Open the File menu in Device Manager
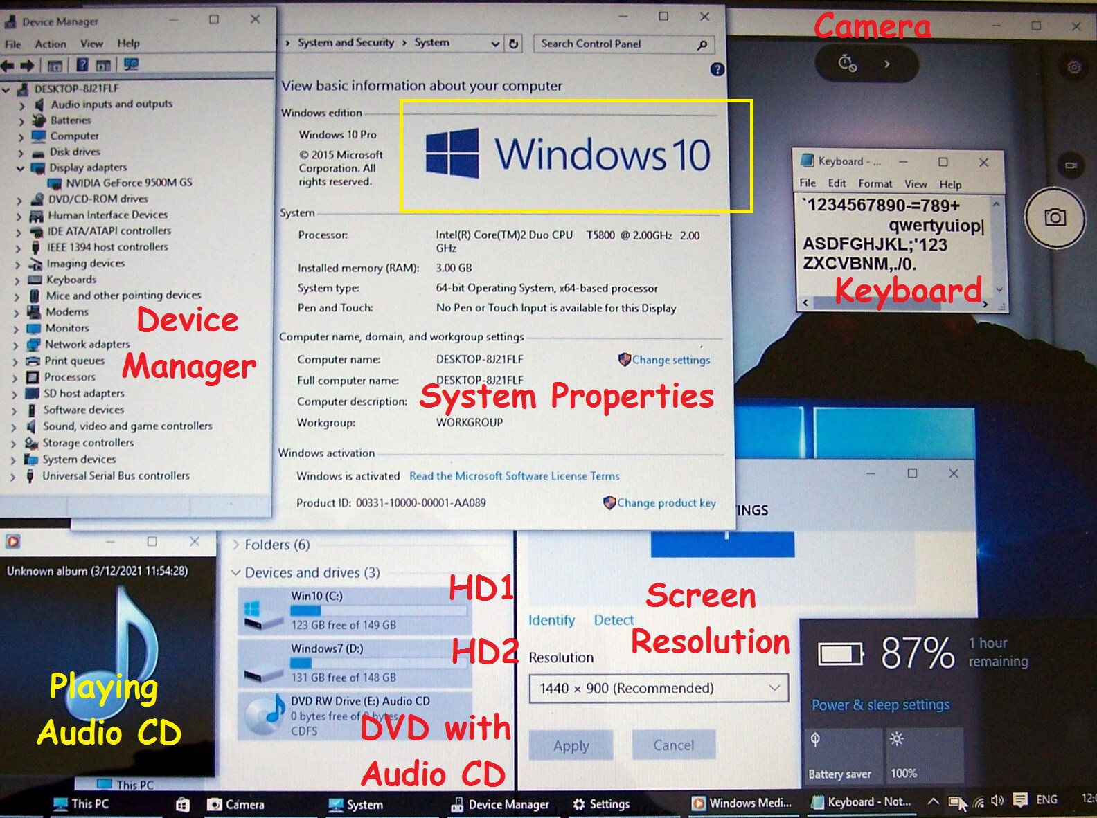This screenshot has width=1097, height=818. pyautogui.click(x=13, y=44)
